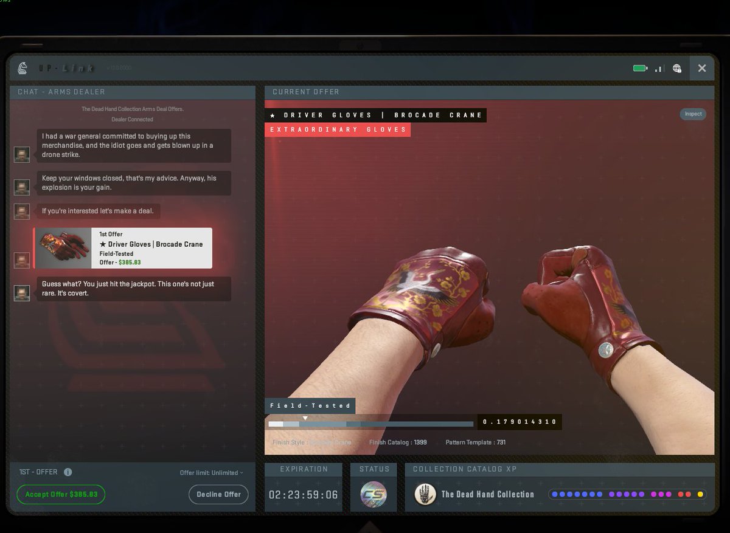Click the war general chat message bubble
Image resolution: width=730 pixels, height=533 pixels.
pyautogui.click(x=134, y=145)
